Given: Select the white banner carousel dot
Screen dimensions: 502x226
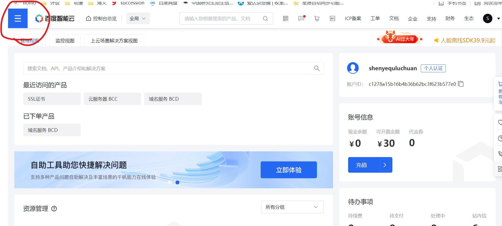Looking at the screenshot, I should pyautogui.click(x=170, y=183).
